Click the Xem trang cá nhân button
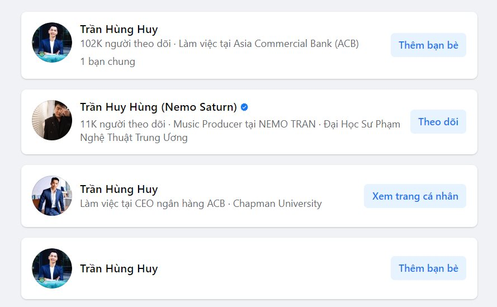Image resolution: width=497 pixels, height=307 pixels. pos(415,196)
